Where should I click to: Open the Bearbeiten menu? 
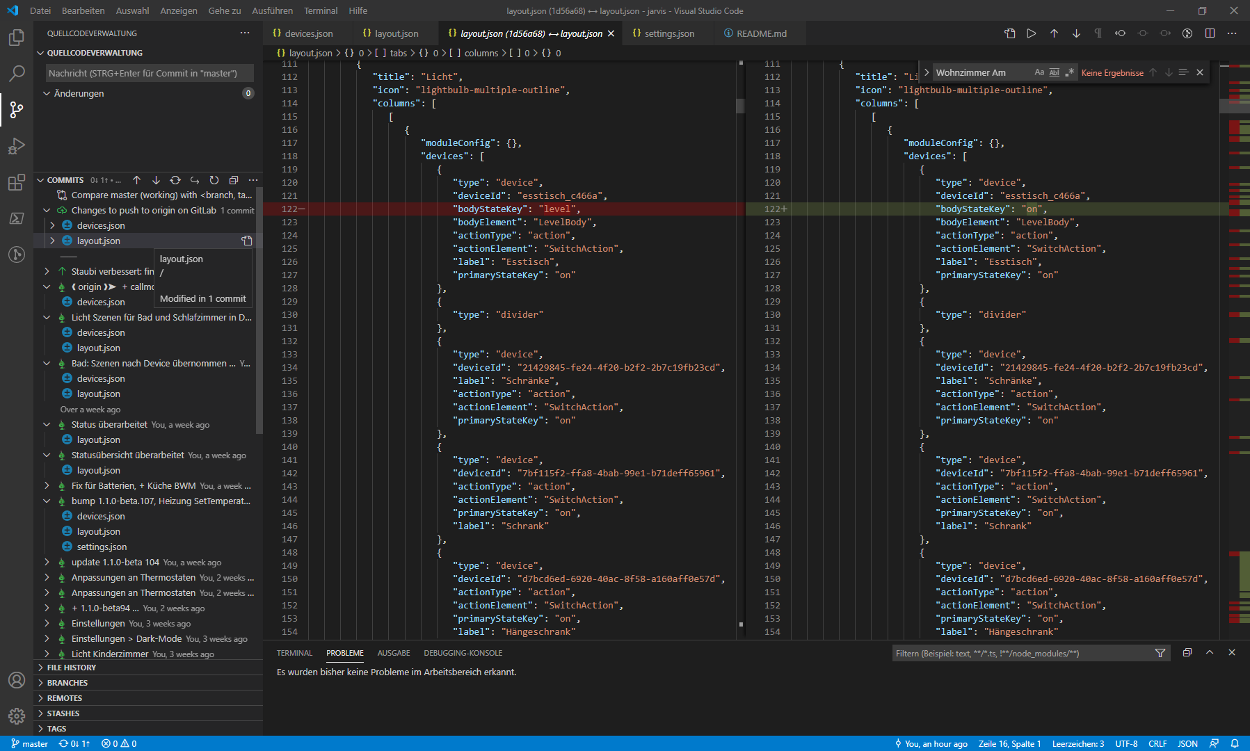click(x=83, y=10)
